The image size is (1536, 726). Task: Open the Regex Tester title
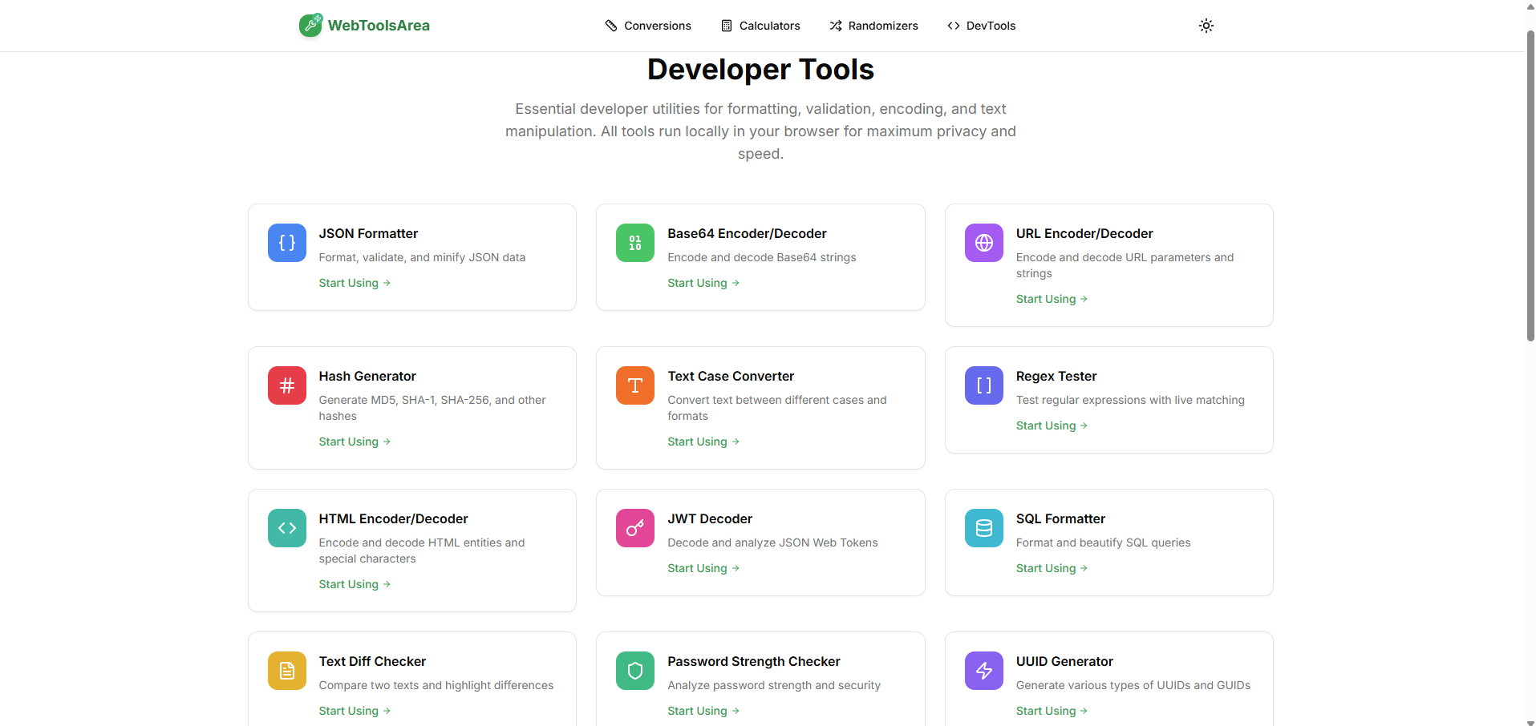tap(1056, 376)
